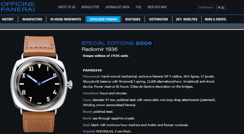This screenshot has width=244, height=134.
Task: Click the Officine Panerai logo
Action: click(x=18, y=7)
